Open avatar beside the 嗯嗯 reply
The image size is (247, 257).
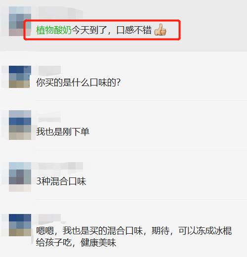(20, 225)
